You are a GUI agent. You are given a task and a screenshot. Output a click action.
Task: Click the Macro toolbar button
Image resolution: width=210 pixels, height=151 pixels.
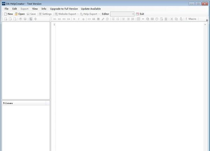click(x=191, y=19)
